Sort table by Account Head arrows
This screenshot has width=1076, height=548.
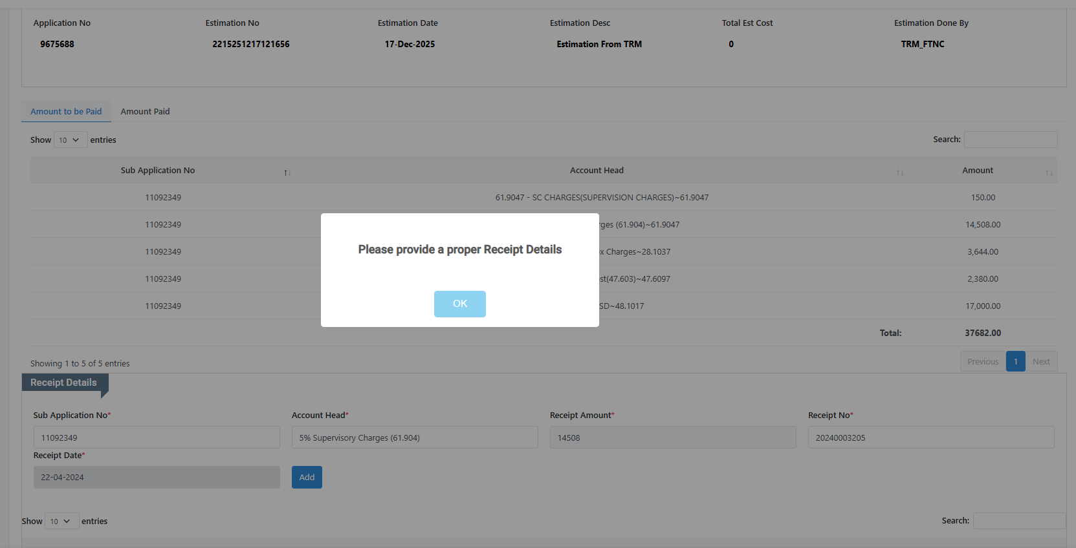899,172
